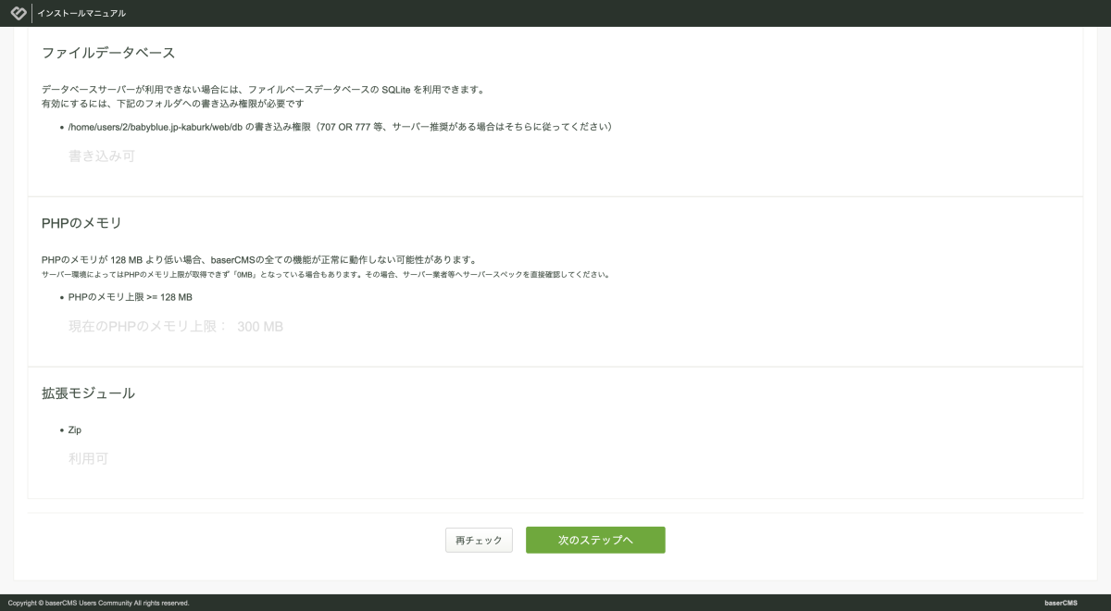Image resolution: width=1111 pixels, height=611 pixels.
Task: Click the footer copyright text
Action: click(98, 603)
